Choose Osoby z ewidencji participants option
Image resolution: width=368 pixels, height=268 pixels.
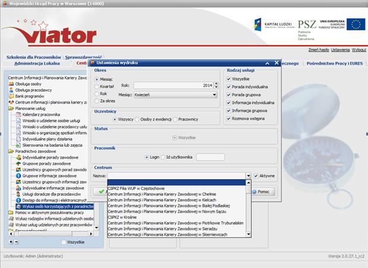pos(137,119)
